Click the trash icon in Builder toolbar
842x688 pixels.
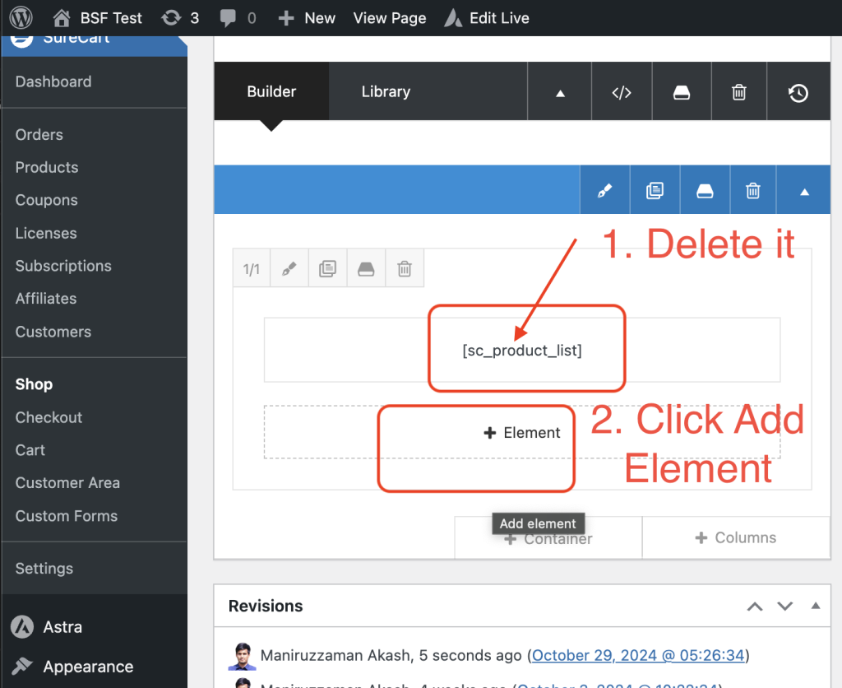[x=738, y=93]
